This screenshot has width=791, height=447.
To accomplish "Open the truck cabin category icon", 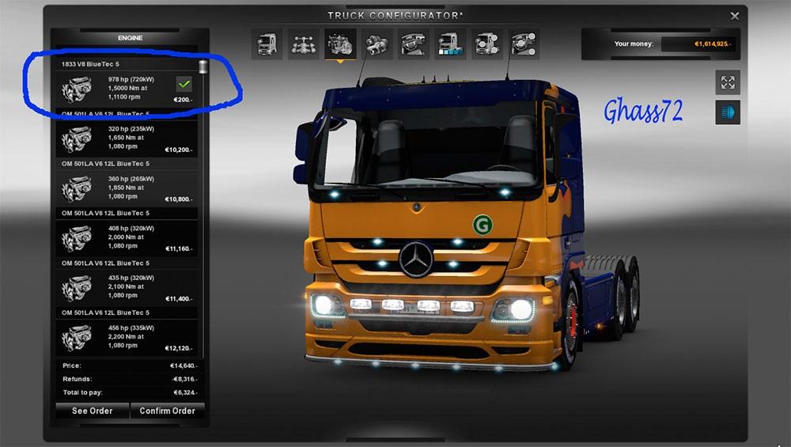I will 267,44.
